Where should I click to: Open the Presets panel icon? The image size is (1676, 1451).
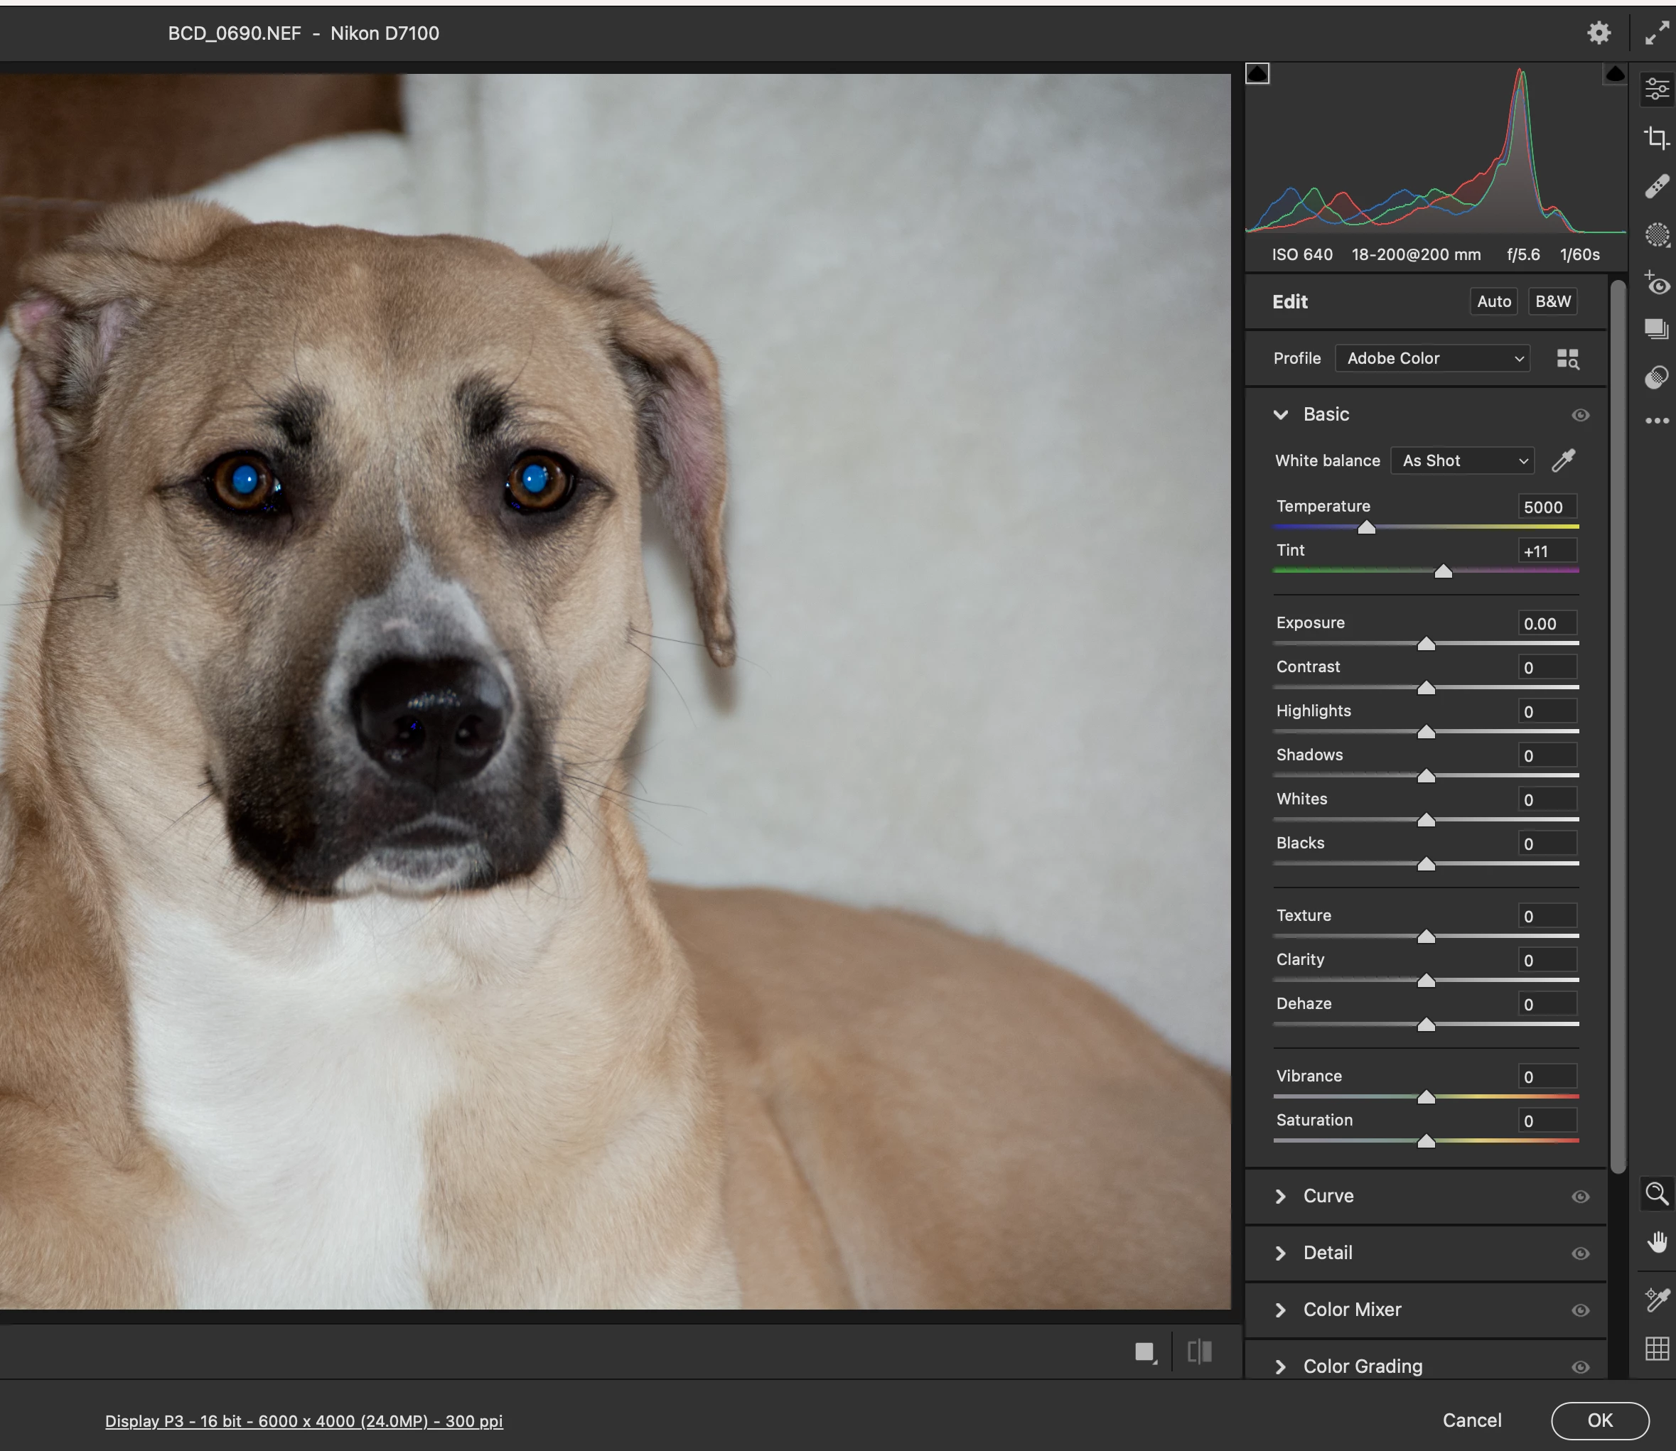(x=1657, y=377)
